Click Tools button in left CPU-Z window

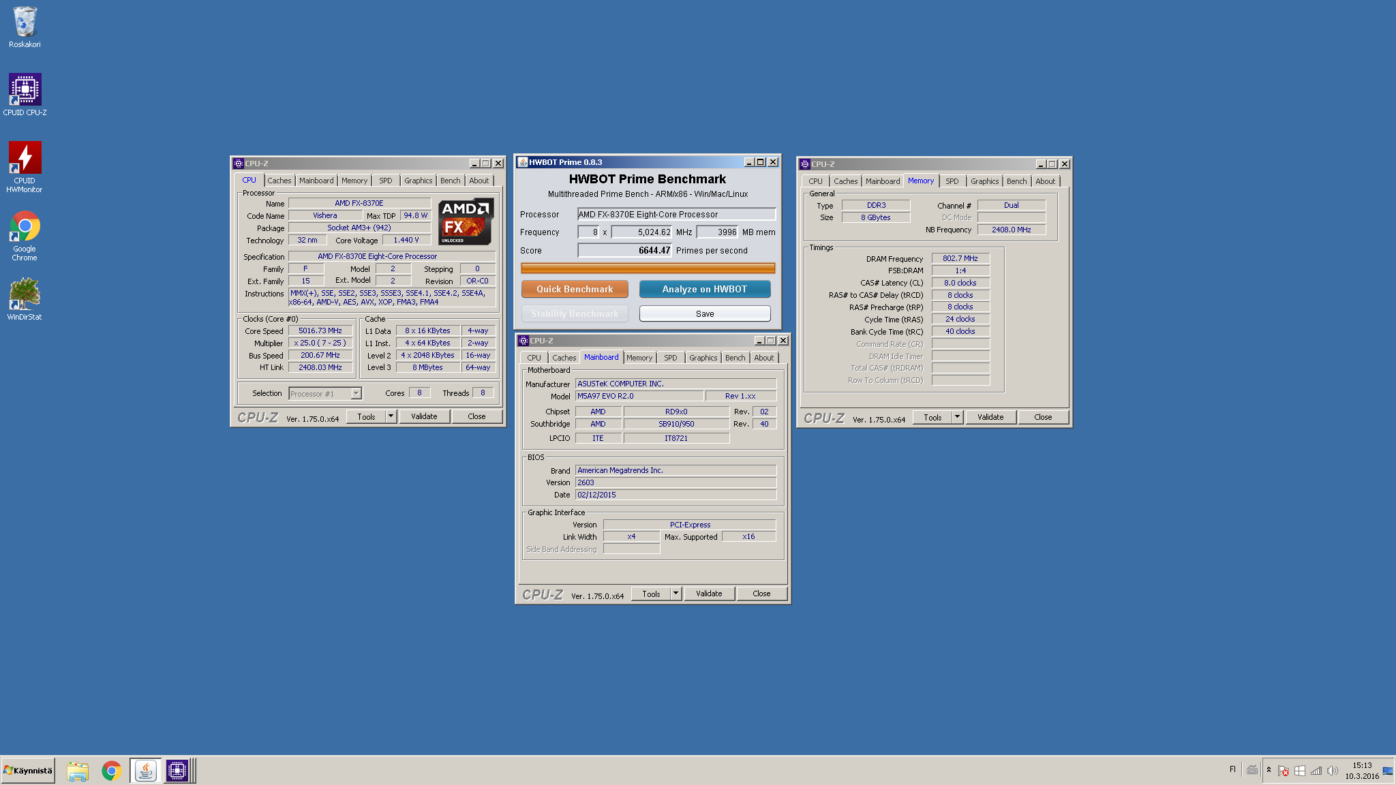pyautogui.click(x=366, y=416)
